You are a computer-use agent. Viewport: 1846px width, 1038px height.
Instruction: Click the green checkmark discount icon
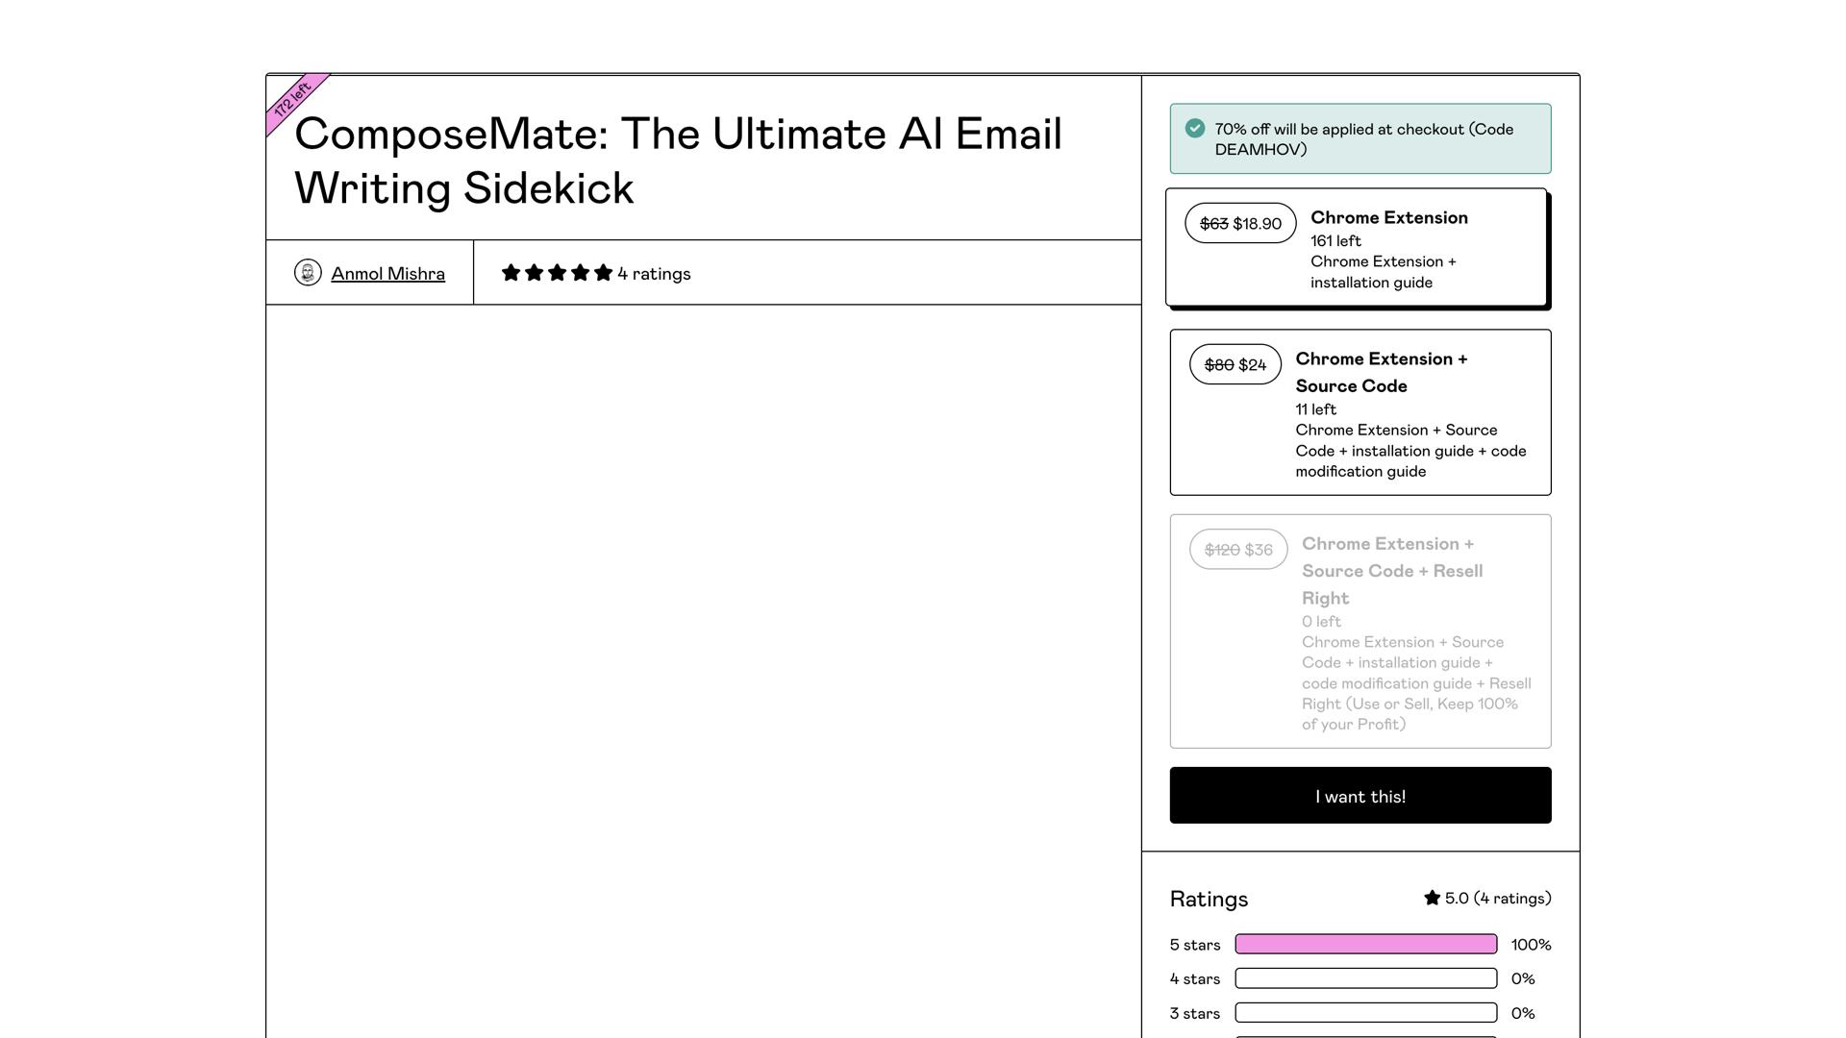pyautogui.click(x=1195, y=129)
